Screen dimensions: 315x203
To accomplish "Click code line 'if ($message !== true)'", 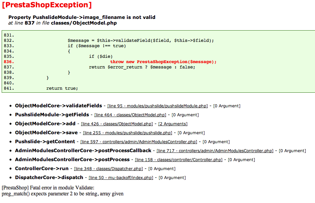I will pyautogui.click(x=97, y=46).
